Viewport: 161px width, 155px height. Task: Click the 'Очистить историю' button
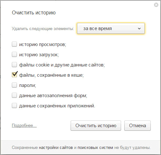point(96,126)
